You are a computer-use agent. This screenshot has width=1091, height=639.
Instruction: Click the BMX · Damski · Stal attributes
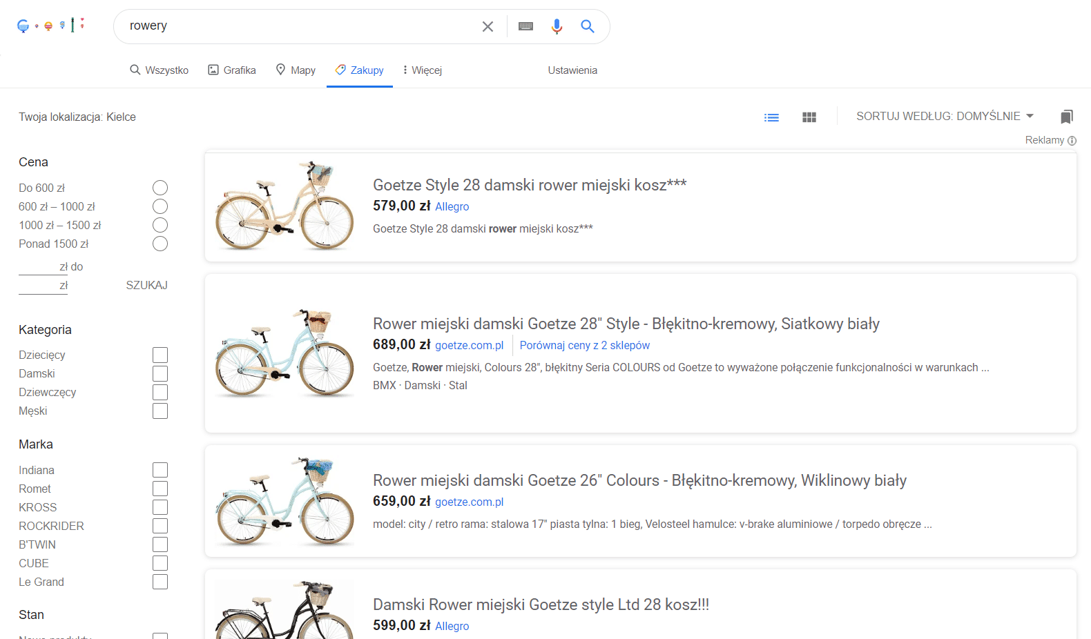(x=420, y=385)
